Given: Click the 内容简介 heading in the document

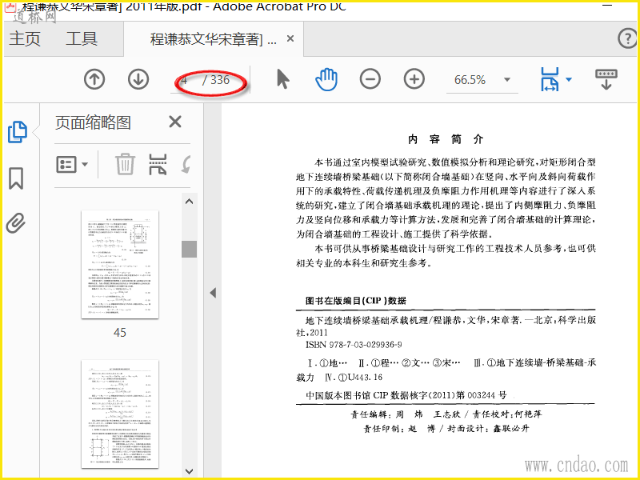Looking at the screenshot, I should click(x=446, y=139).
